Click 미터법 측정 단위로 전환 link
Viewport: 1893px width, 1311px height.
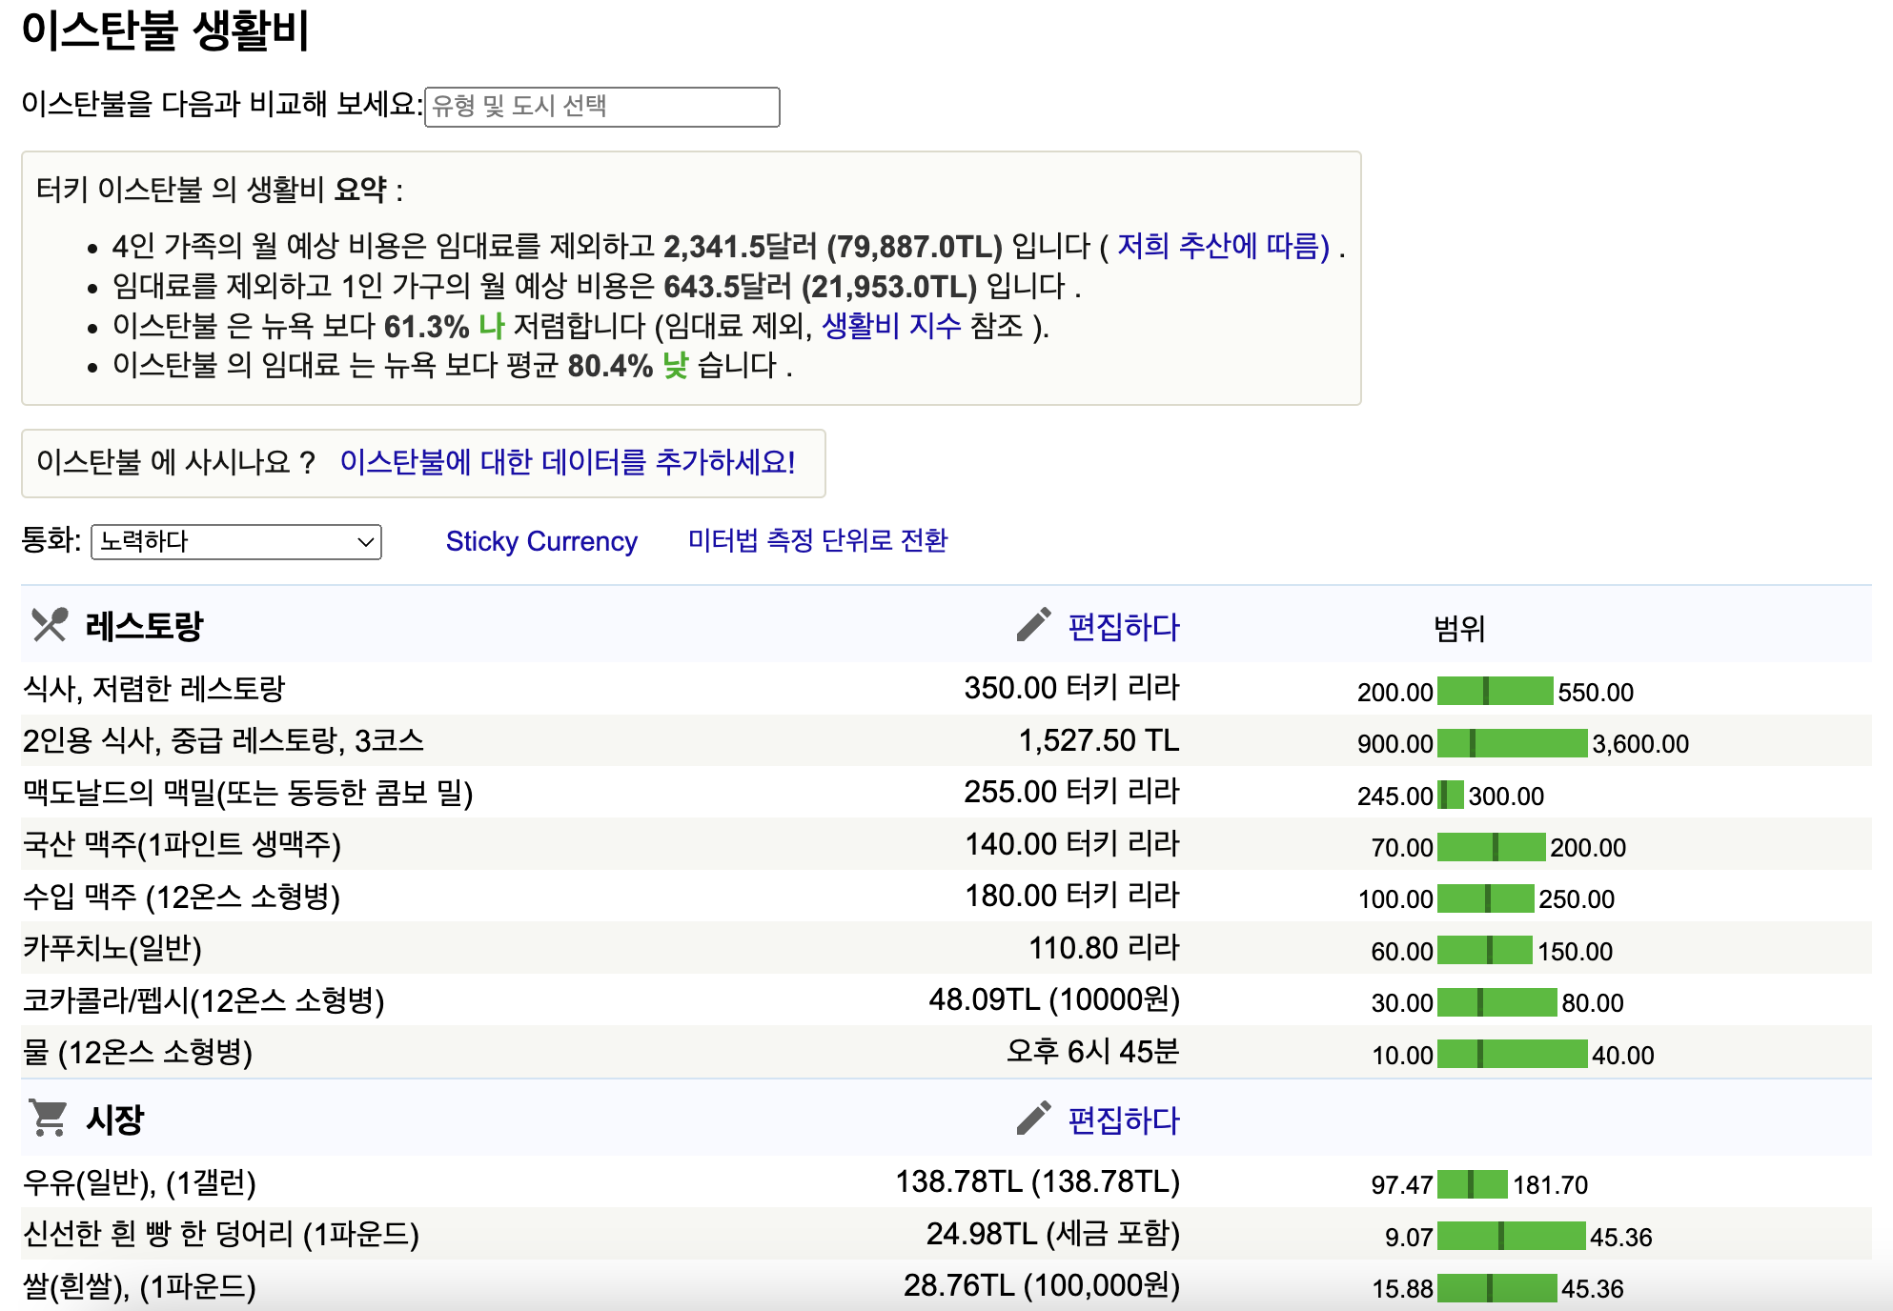point(817,541)
